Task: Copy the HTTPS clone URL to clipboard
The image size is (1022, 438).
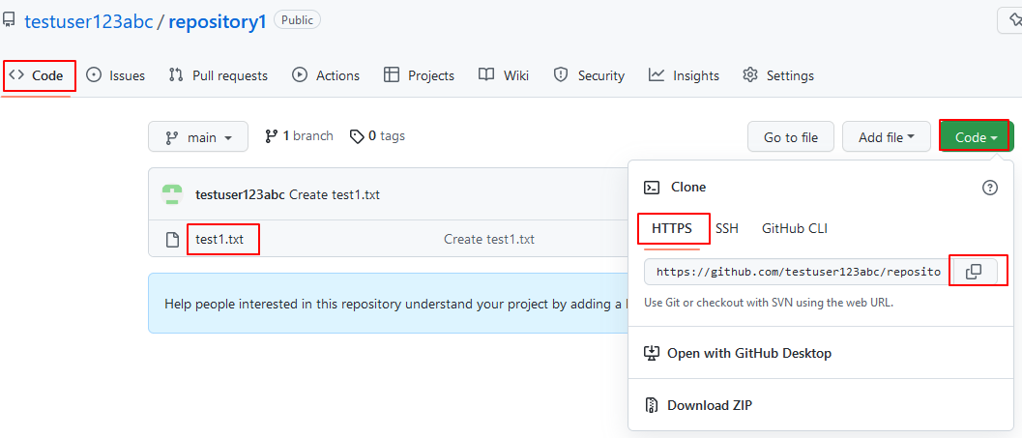Action: 974,272
